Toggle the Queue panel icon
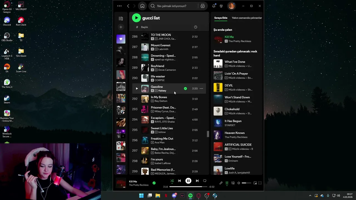Screen dimensions: 356x200 [x=227, y=183]
